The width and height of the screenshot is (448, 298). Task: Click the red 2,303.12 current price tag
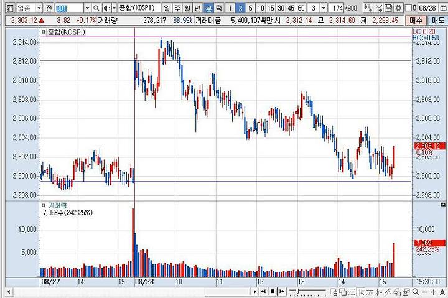(430, 146)
